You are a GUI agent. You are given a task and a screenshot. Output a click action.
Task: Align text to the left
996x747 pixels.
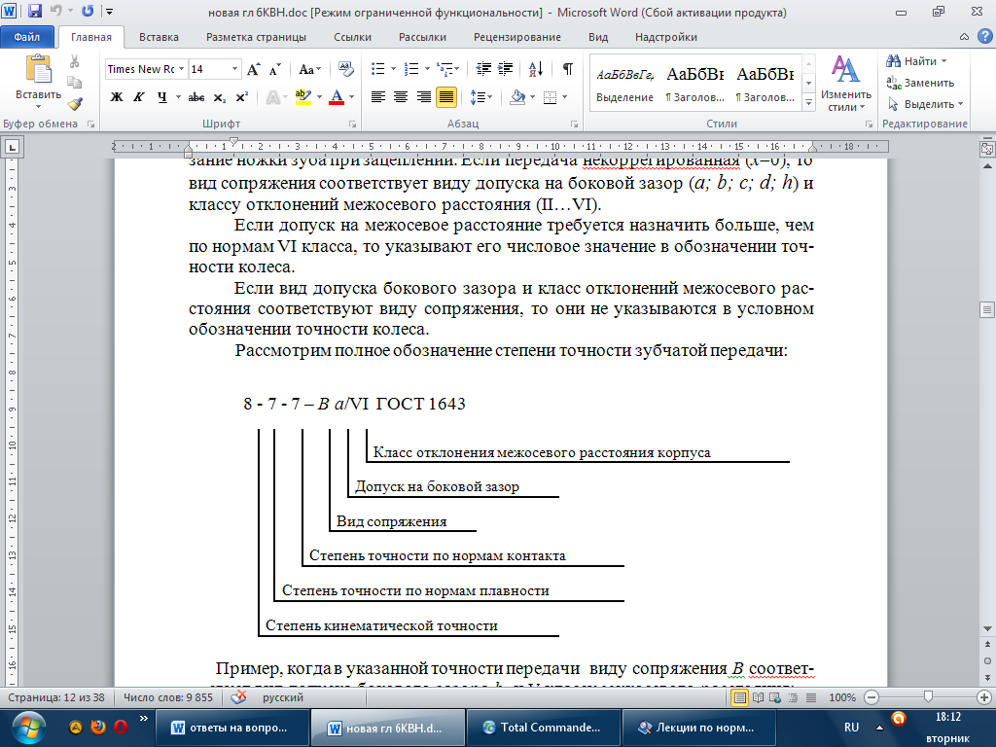click(x=378, y=97)
